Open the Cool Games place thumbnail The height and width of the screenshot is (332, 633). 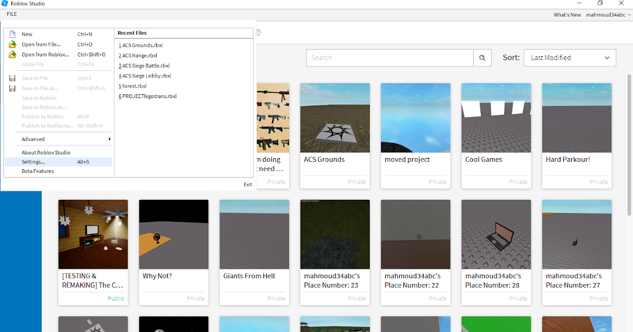(x=496, y=118)
